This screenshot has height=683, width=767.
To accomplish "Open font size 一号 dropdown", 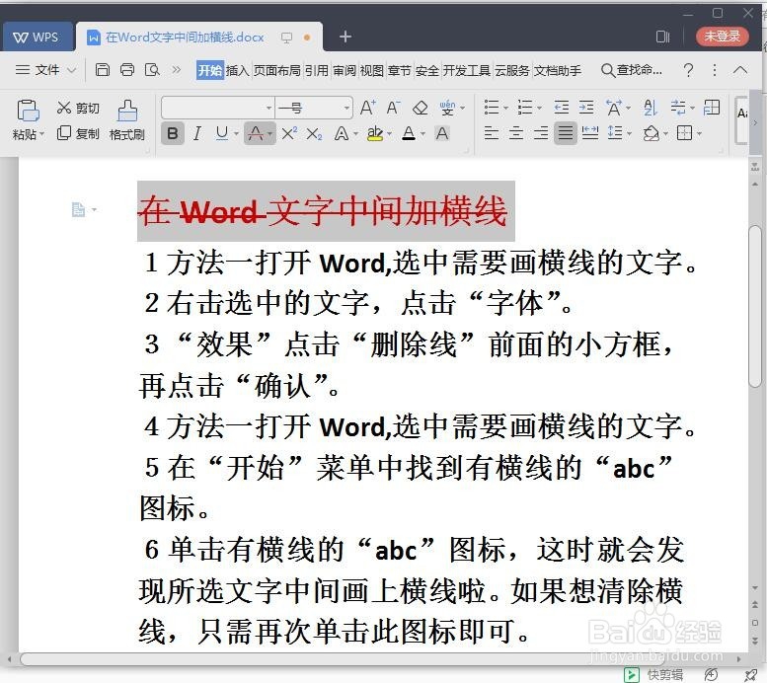I will click(x=346, y=108).
